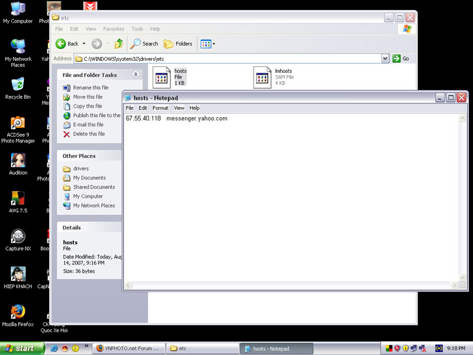The width and height of the screenshot is (473, 355).
Task: Open the Favorites menu in Explorer
Action: [114, 29]
